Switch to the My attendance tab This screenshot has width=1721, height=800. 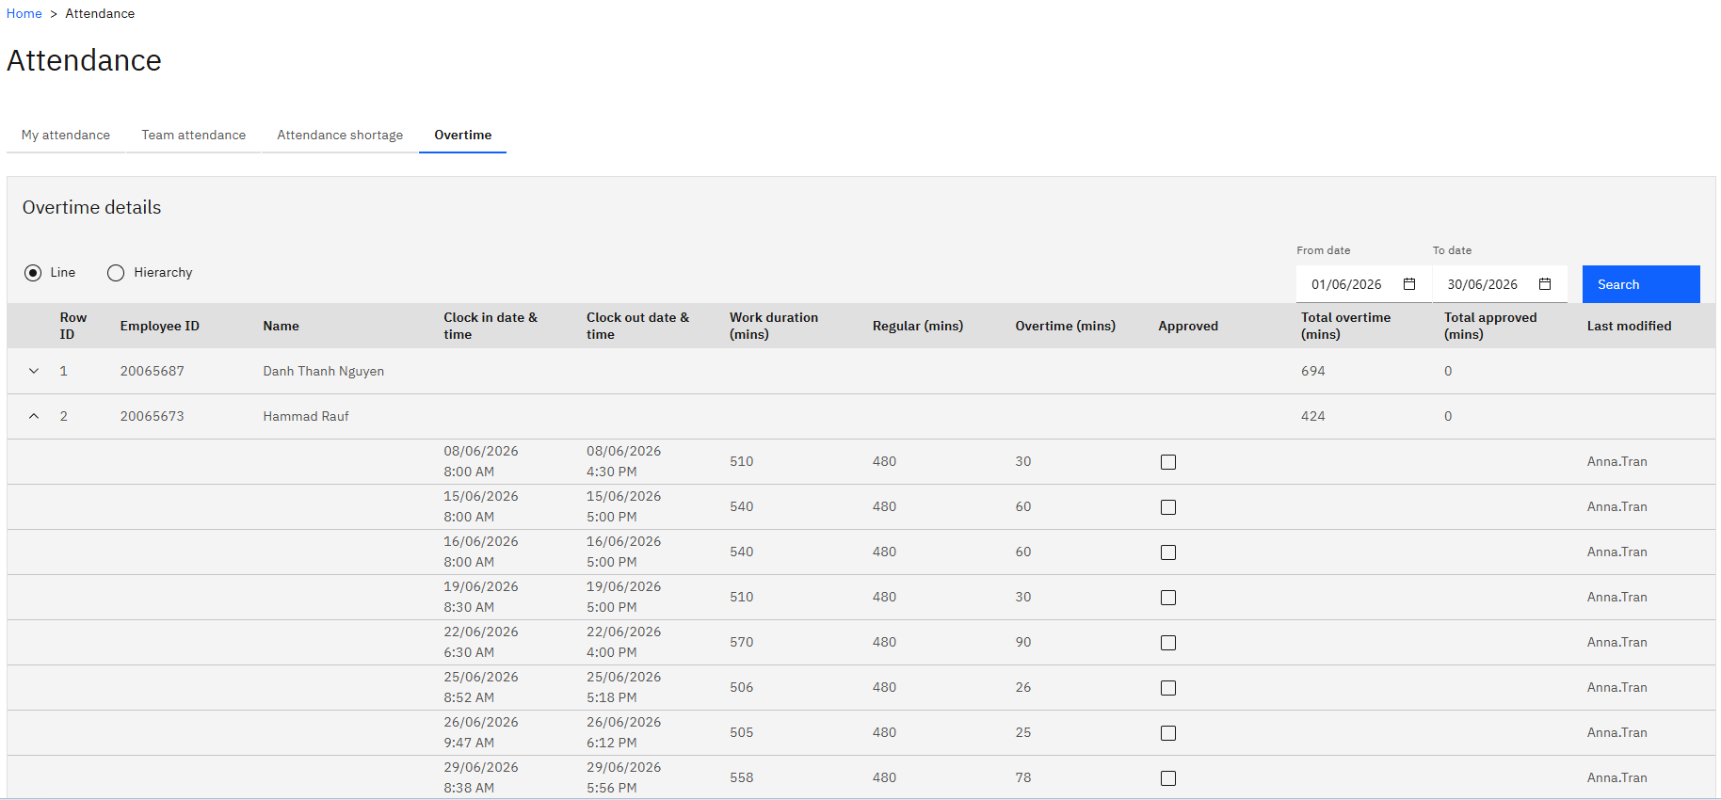(66, 135)
